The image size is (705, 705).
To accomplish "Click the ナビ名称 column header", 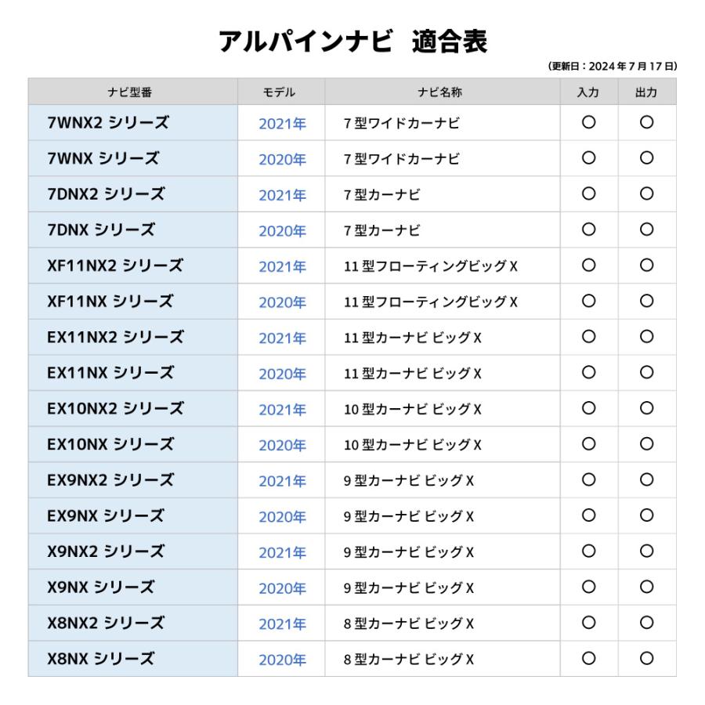I will [x=442, y=92].
